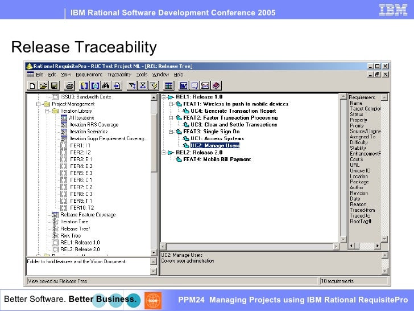Image resolution: width=414 pixels, height=311 pixels.
Task: Select the Iteration Scenarios view
Action: 89,132
